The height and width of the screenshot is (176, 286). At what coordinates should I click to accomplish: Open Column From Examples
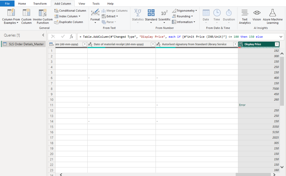point(11,16)
